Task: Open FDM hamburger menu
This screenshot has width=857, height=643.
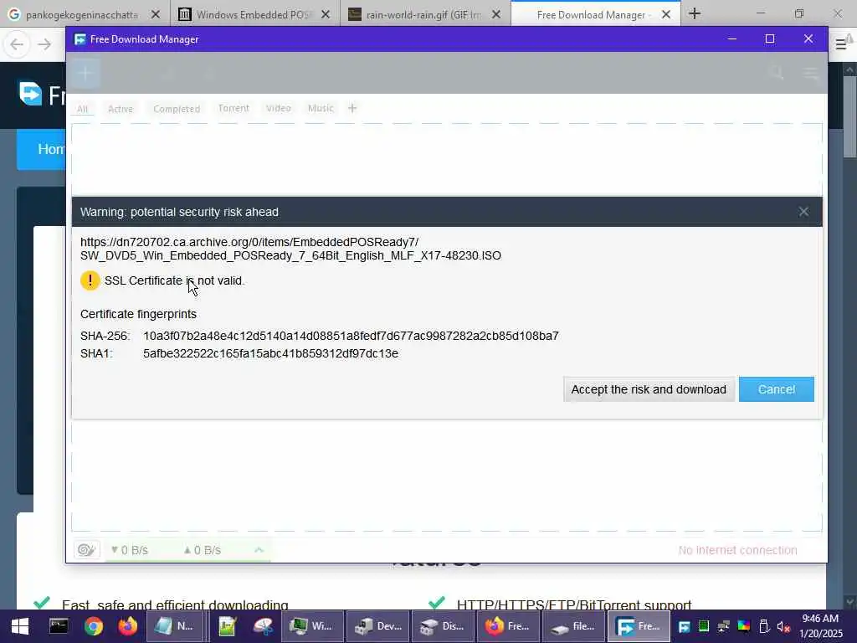Action: pyautogui.click(x=811, y=73)
